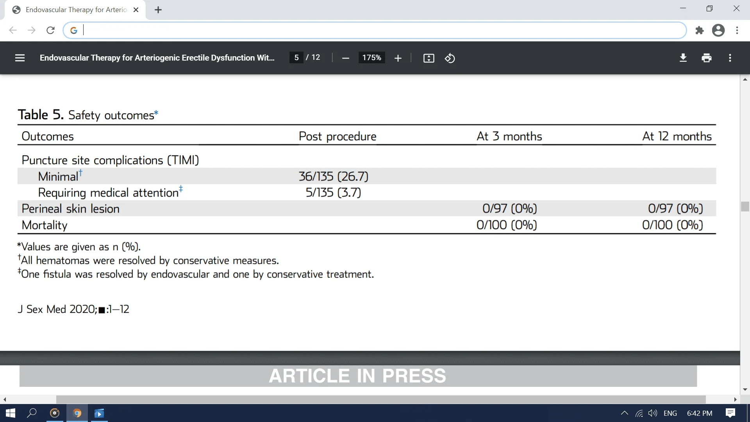750x422 pixels.
Task: Click the "0/100 (0%)" value under At 12 months
Action: coord(672,225)
